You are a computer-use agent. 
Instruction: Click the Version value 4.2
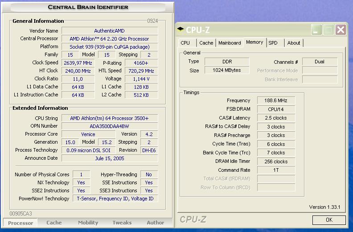[x=149, y=134]
